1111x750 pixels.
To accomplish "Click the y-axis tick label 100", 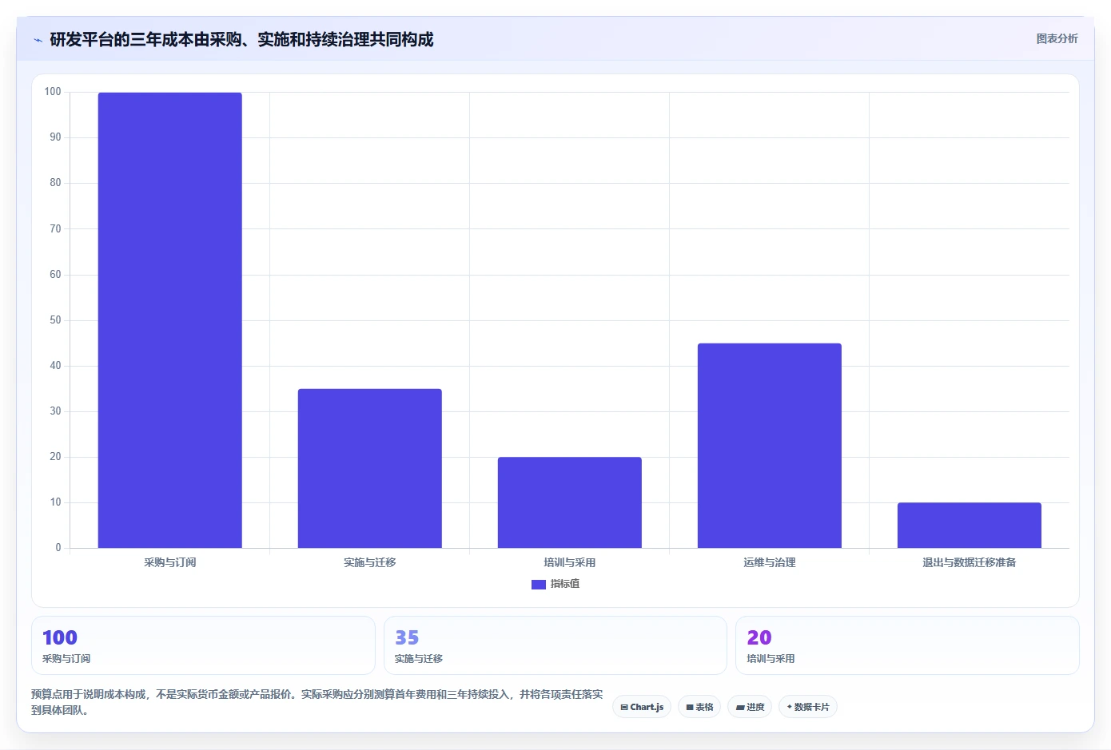I will pyautogui.click(x=53, y=92).
